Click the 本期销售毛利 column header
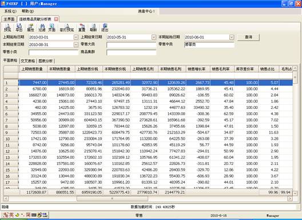Screen dimensions: 302x220 tap(172, 69)
